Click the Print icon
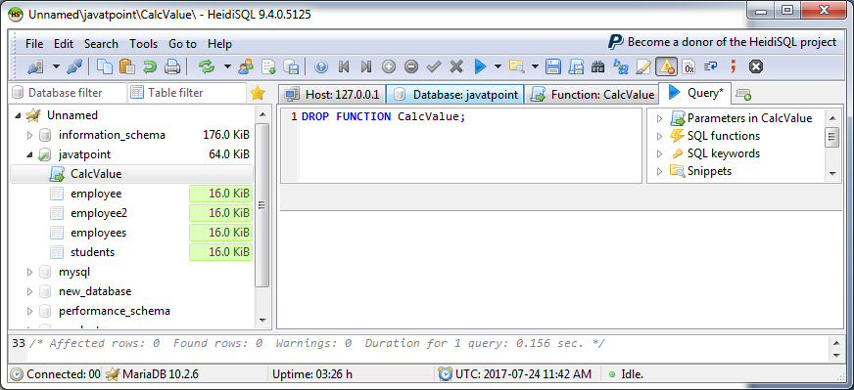The height and width of the screenshot is (390, 854). 172,66
